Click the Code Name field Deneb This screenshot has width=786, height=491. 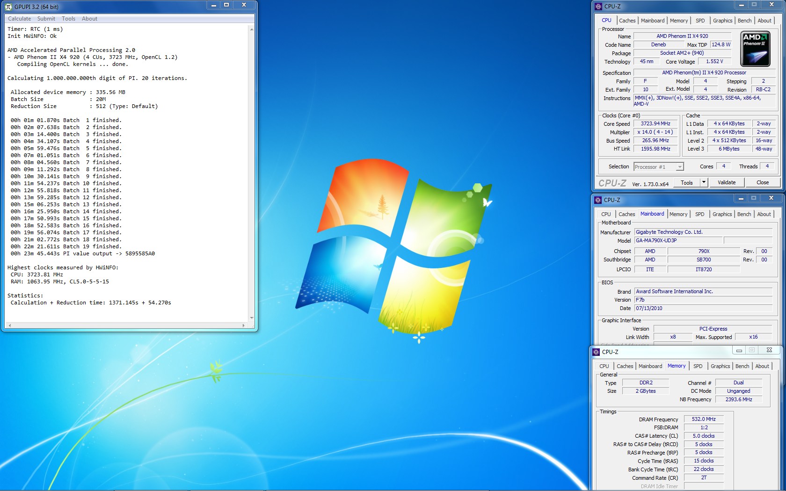[658, 45]
